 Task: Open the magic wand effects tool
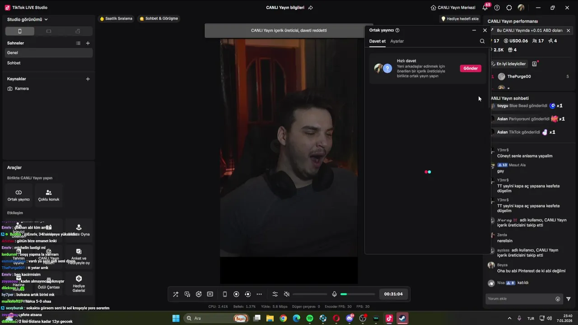[x=176, y=294]
